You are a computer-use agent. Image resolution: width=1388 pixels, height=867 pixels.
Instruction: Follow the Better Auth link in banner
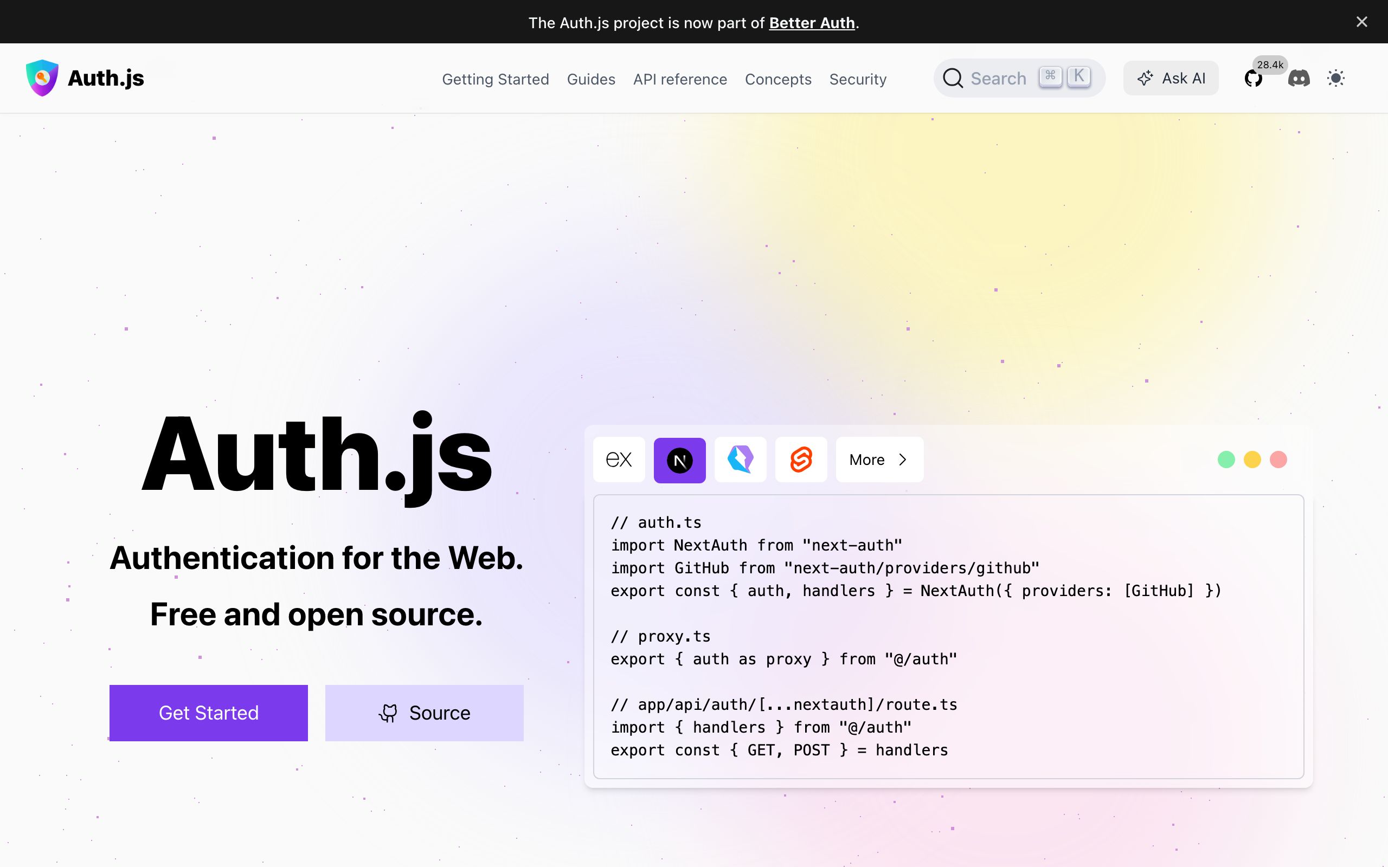[812, 23]
